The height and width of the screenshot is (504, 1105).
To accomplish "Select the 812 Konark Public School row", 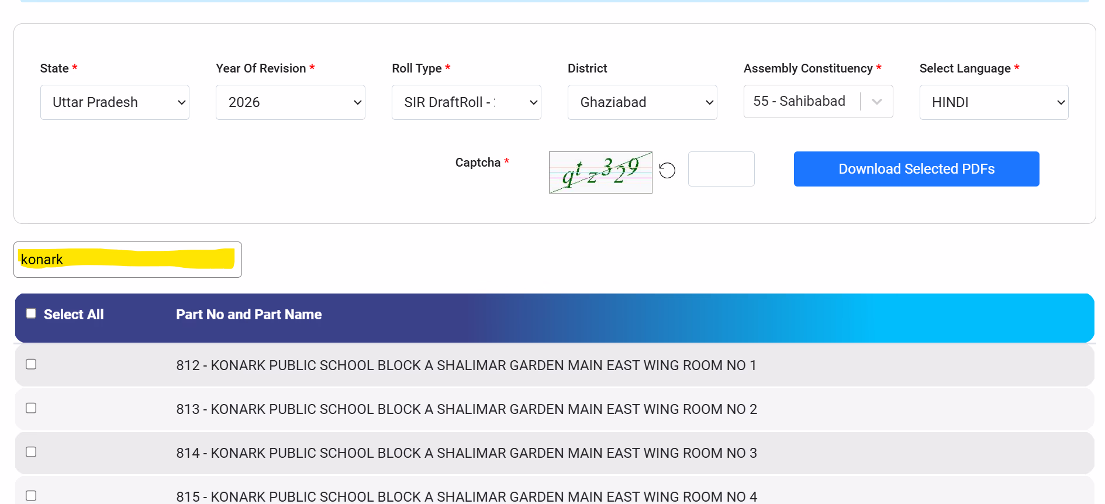I will (466, 365).
